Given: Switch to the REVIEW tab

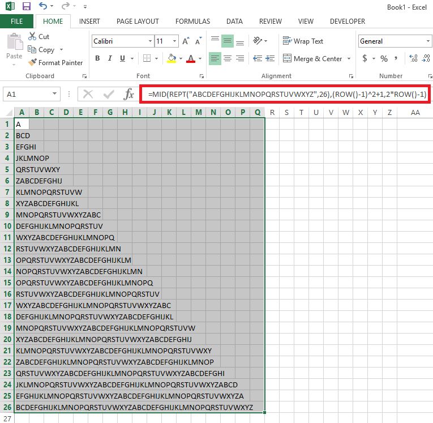Looking at the screenshot, I should [271, 22].
